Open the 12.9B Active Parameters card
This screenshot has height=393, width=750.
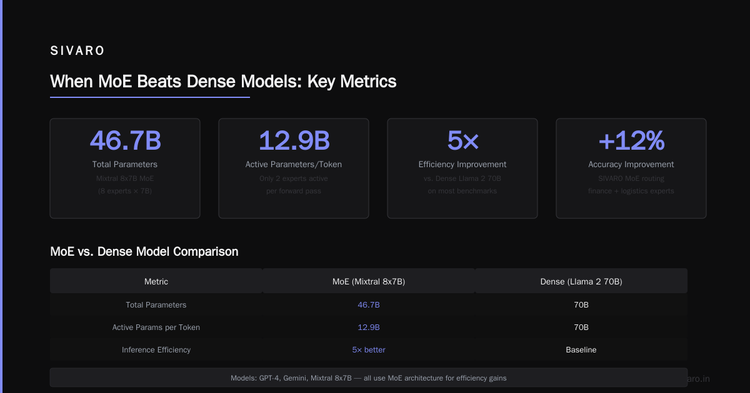294,168
